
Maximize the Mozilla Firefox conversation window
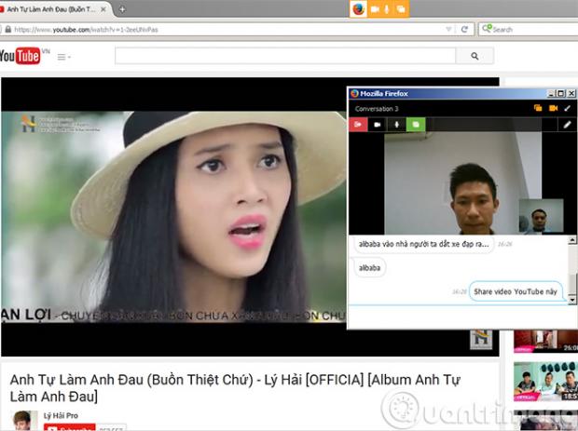pos(560,93)
